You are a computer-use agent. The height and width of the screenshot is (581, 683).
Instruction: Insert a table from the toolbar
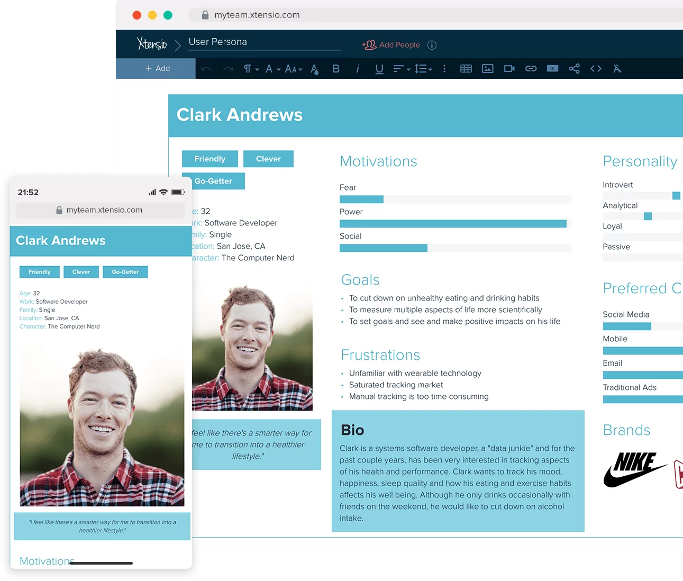(x=466, y=68)
